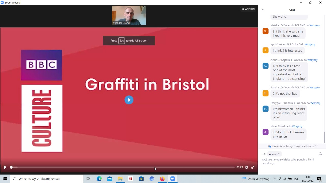This screenshot has width=326, height=183.
Task: Click the 'Graffiti in Bristol' video title
Action: click(x=147, y=84)
